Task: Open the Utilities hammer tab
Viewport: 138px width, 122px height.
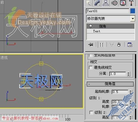Action: coord(131,3)
